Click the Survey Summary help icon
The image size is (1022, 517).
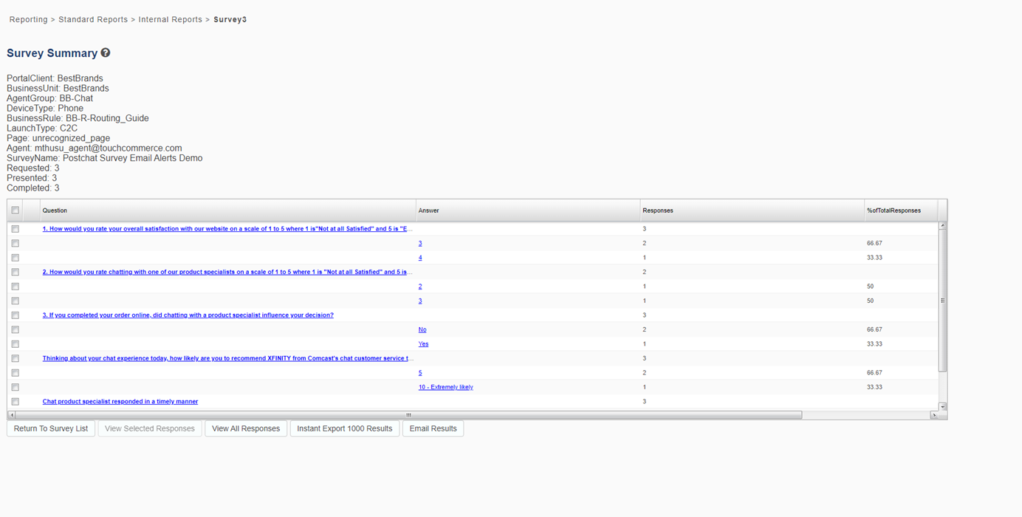pos(106,53)
